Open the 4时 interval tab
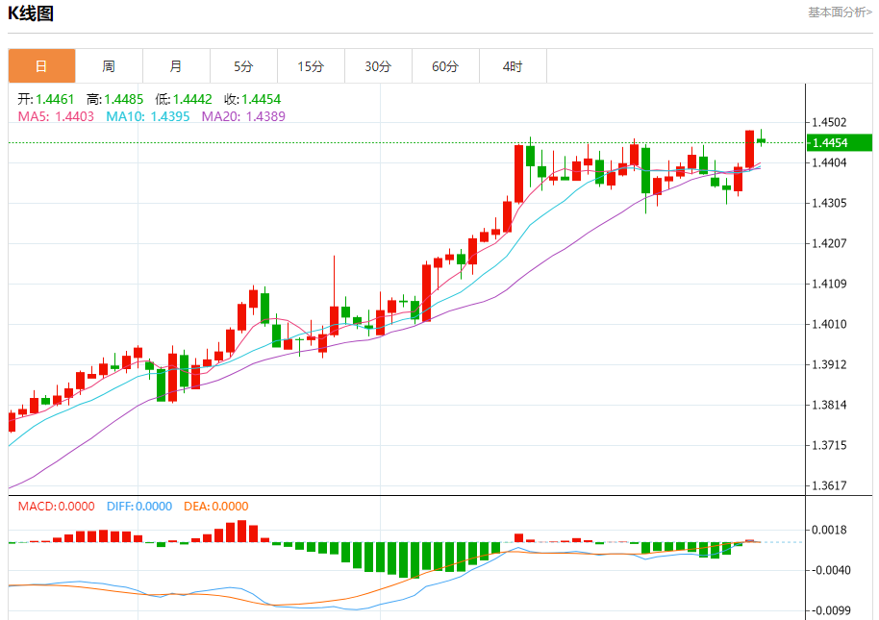879x620 pixels. click(513, 66)
